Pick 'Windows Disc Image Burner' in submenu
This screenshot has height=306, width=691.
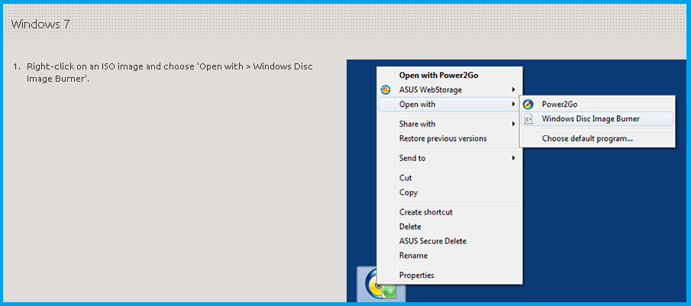pyautogui.click(x=598, y=119)
